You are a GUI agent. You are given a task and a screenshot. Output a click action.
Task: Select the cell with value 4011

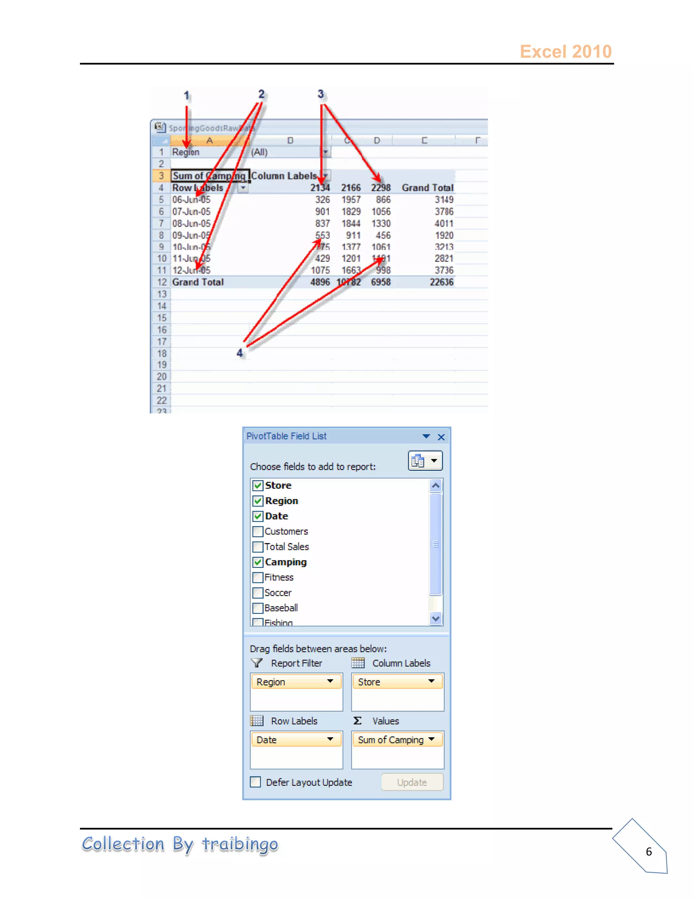[424, 224]
